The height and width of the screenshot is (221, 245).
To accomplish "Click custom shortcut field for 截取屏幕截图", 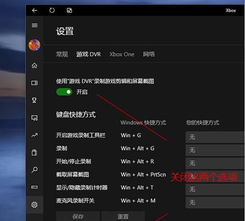I will pos(215,176).
